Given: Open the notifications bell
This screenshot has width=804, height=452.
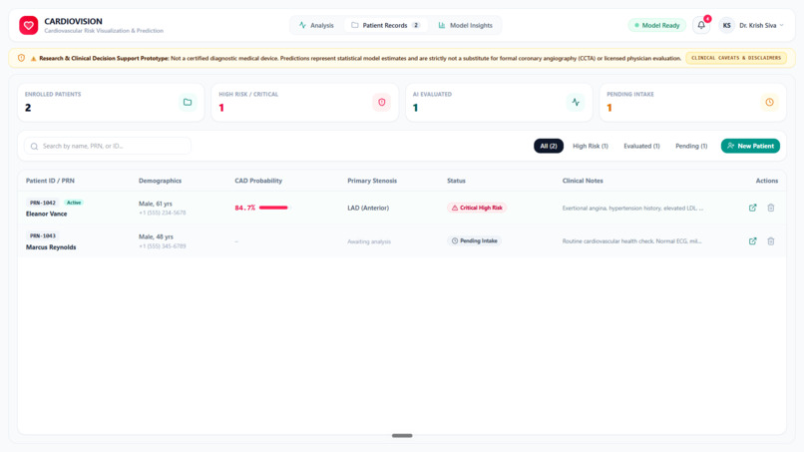Looking at the screenshot, I should [x=701, y=25].
